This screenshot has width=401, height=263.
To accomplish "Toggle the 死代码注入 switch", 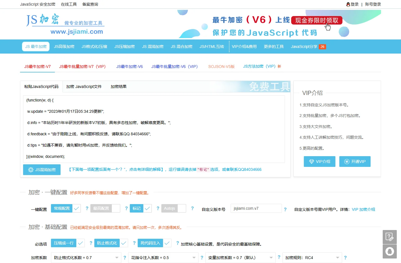I will coord(155,243).
